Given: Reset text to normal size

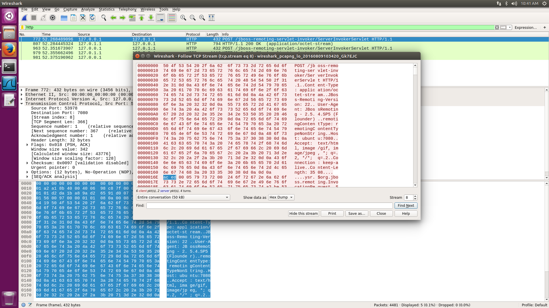Looking at the screenshot, I should coord(202,18).
